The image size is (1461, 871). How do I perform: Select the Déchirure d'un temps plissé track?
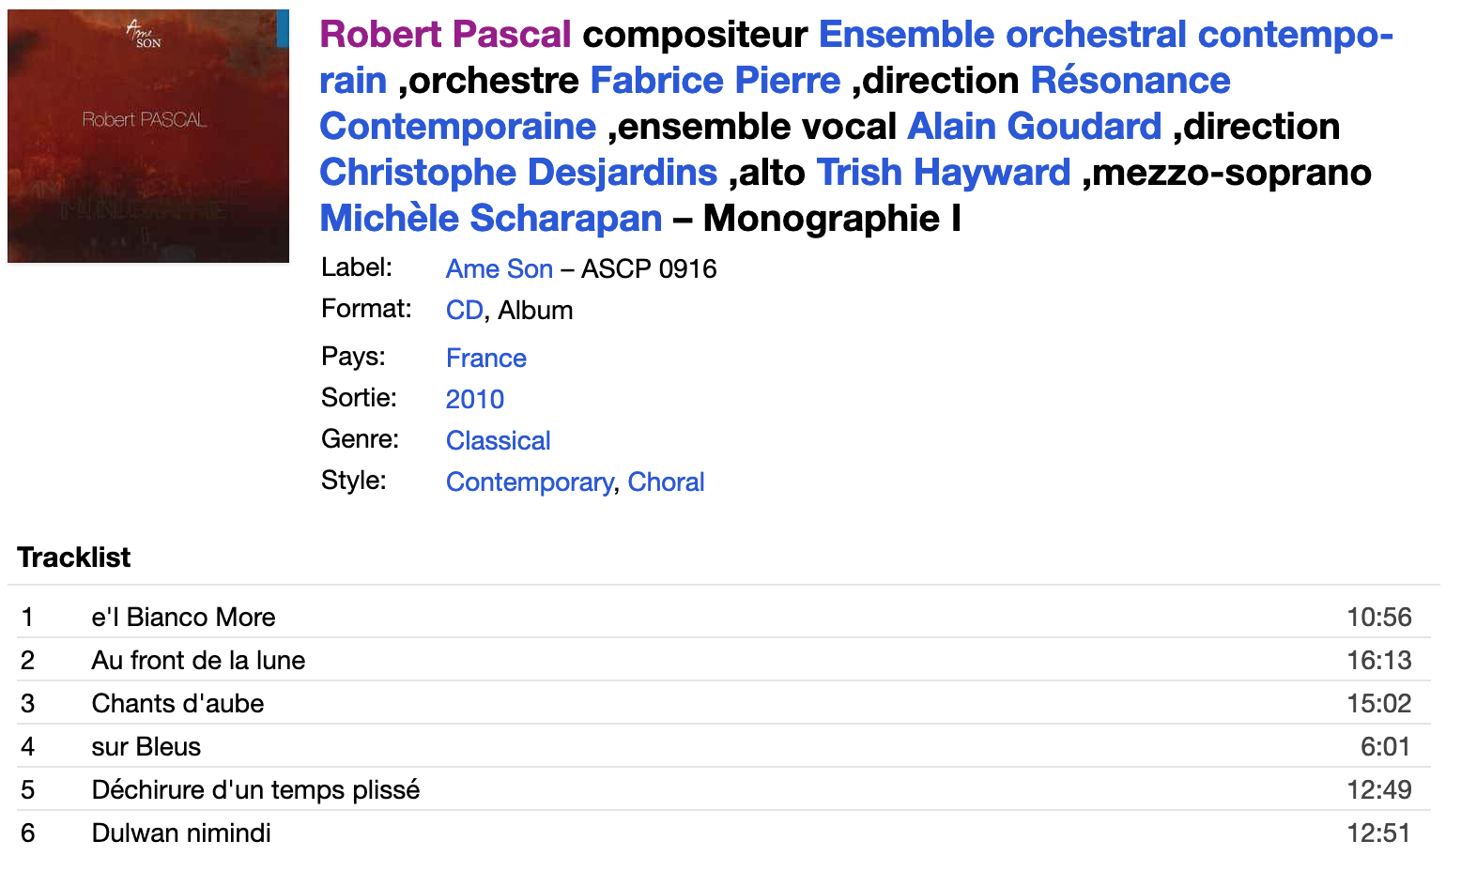[255, 790]
